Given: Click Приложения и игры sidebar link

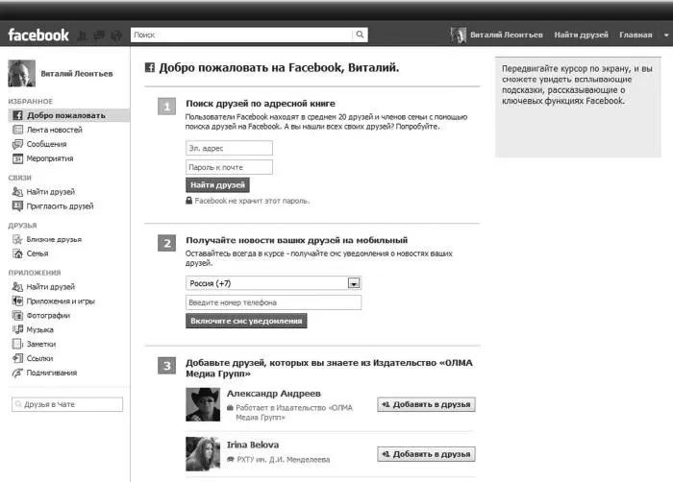Looking at the screenshot, I should coord(61,301).
